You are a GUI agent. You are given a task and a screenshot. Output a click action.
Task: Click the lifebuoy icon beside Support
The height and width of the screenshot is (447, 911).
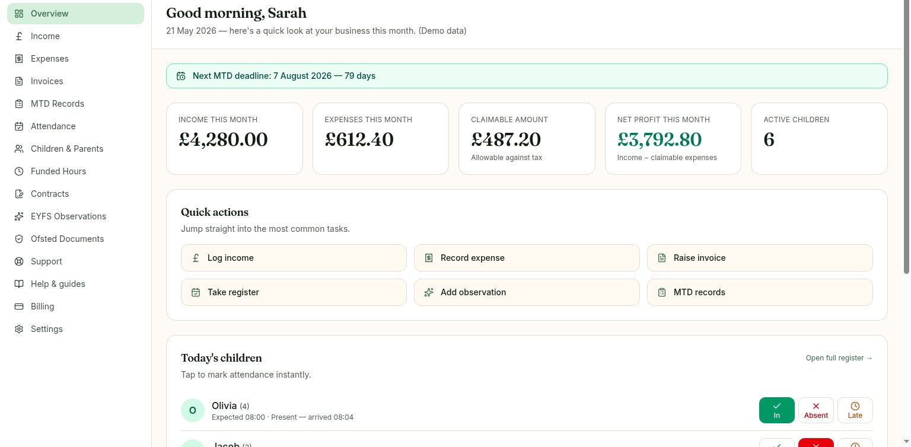(x=19, y=261)
